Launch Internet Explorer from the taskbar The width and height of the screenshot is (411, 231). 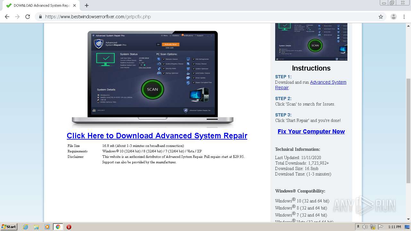click(x=25, y=227)
